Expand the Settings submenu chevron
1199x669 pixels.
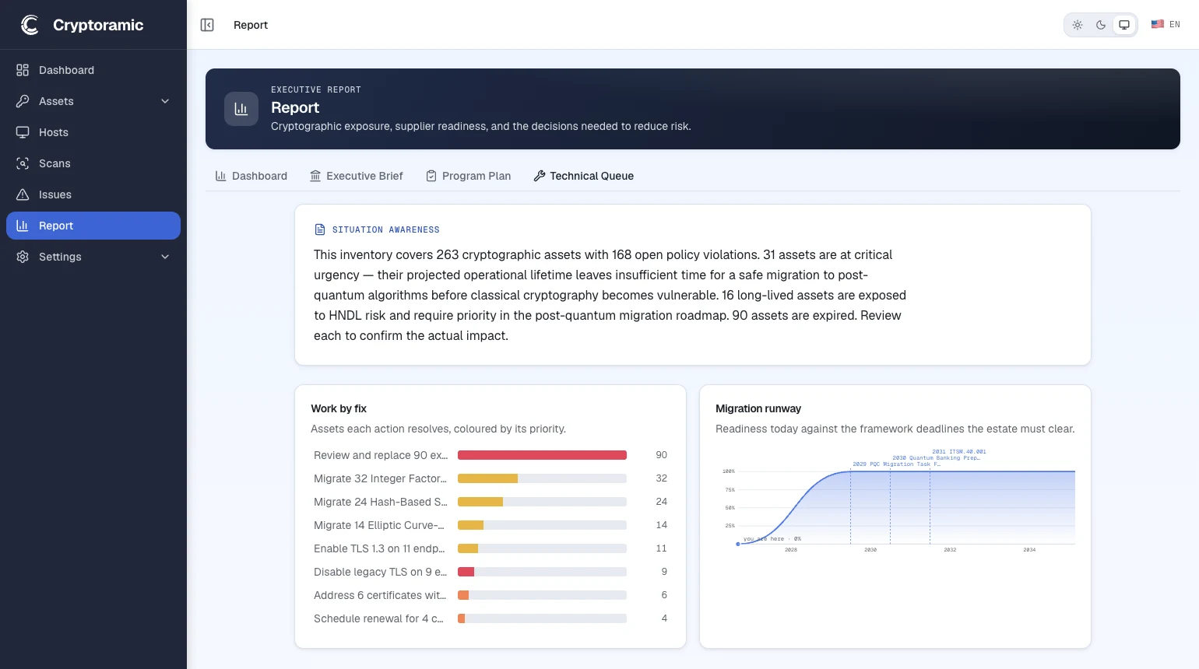click(x=165, y=257)
